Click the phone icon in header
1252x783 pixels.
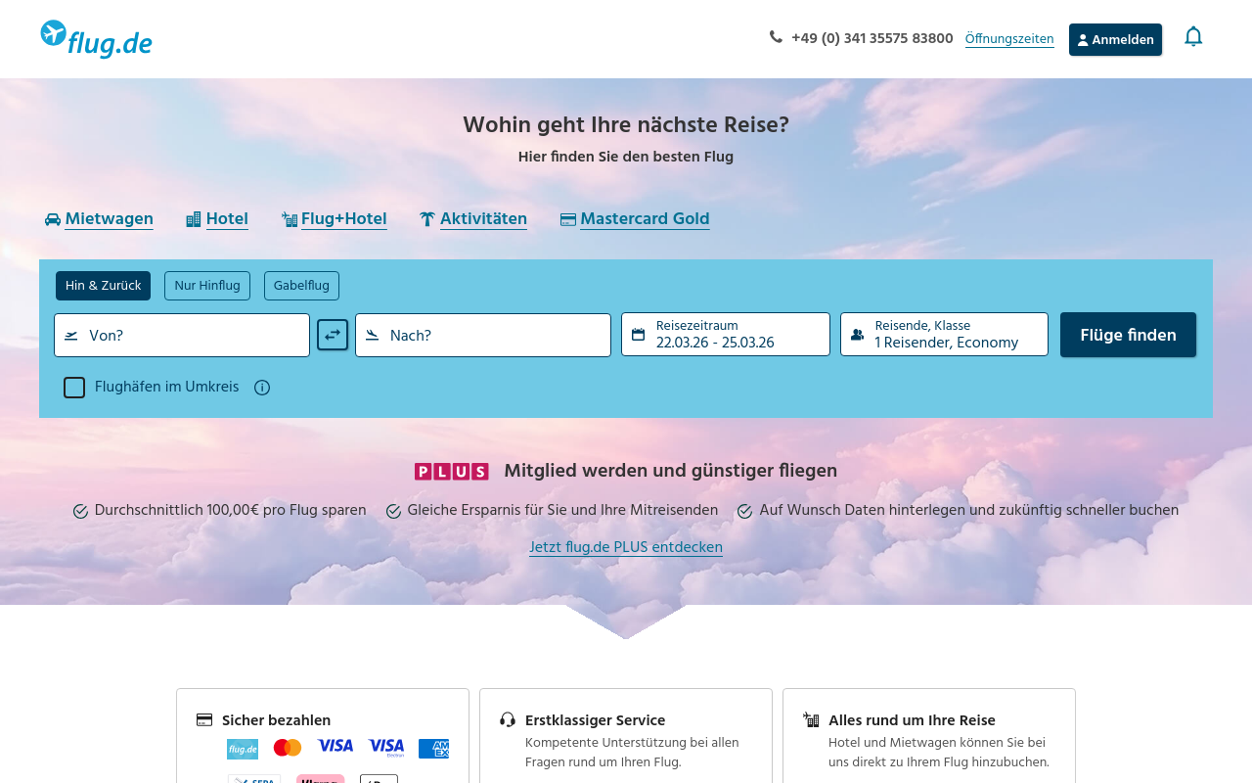point(776,37)
